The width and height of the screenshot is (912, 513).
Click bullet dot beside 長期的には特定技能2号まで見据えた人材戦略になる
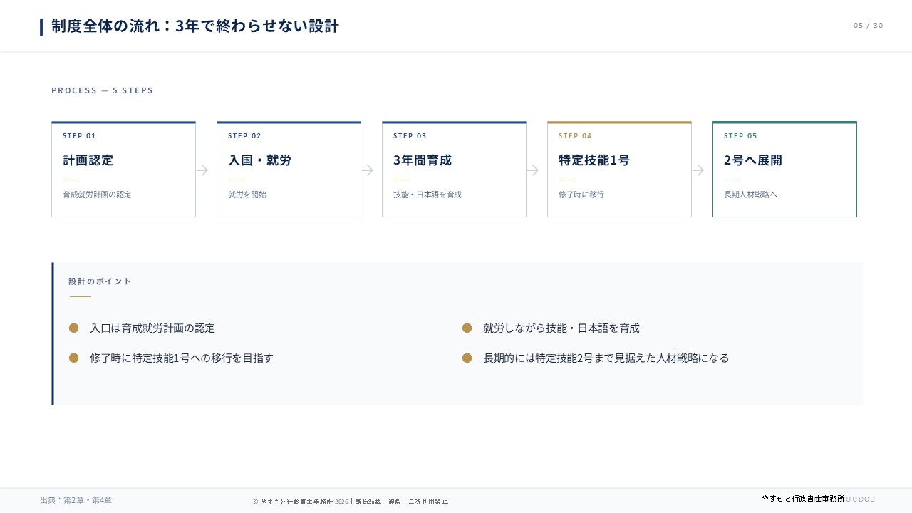pyautogui.click(x=467, y=358)
